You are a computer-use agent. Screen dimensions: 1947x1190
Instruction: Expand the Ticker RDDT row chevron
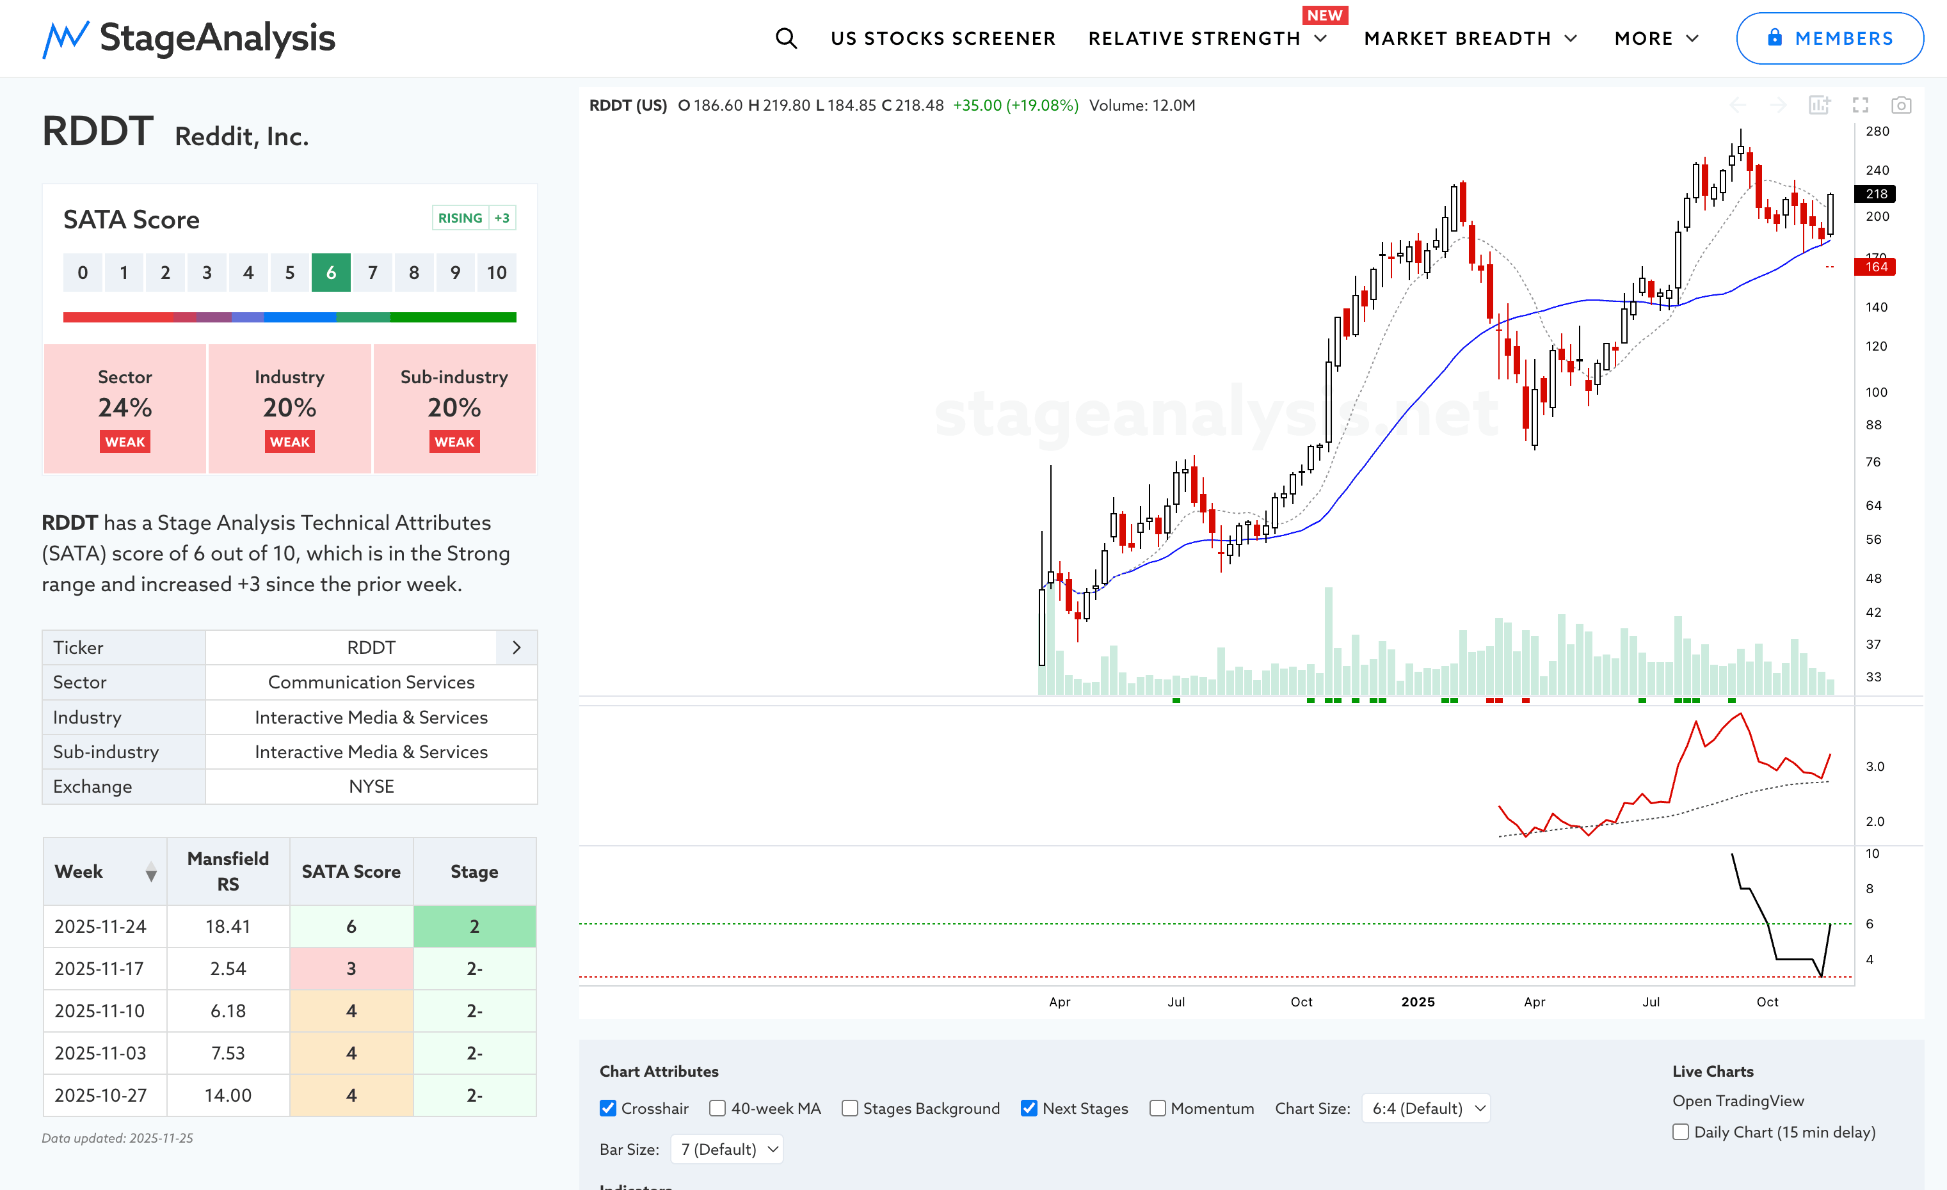517,647
